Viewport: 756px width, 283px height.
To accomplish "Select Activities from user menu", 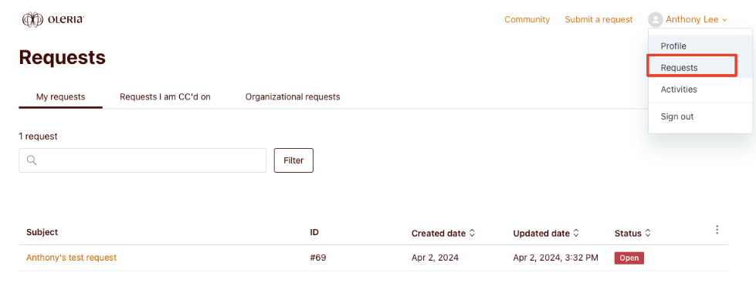I will 700,89.
